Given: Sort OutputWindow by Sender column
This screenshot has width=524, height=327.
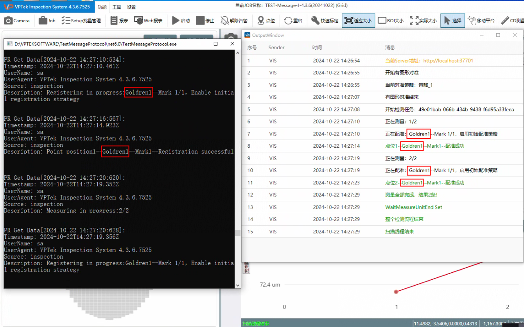Looking at the screenshot, I should coord(276,47).
